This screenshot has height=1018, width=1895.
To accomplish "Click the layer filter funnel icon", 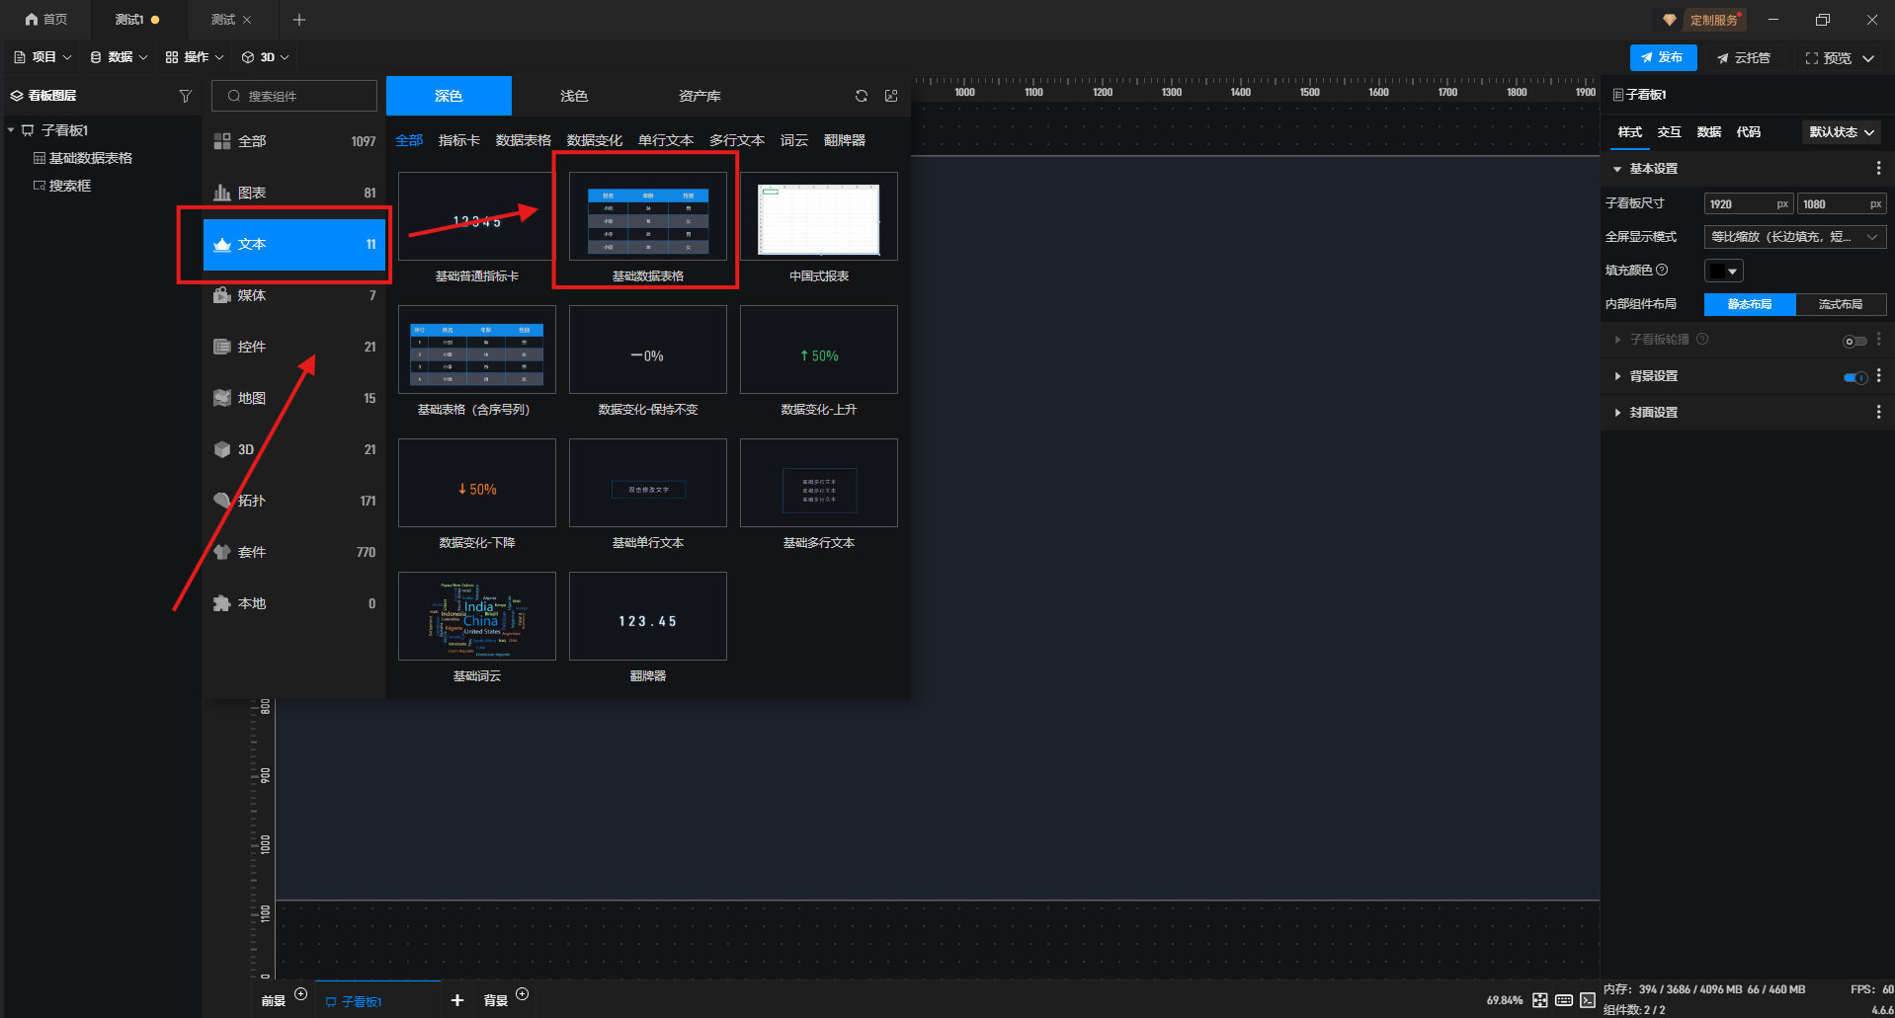I will (x=185, y=96).
